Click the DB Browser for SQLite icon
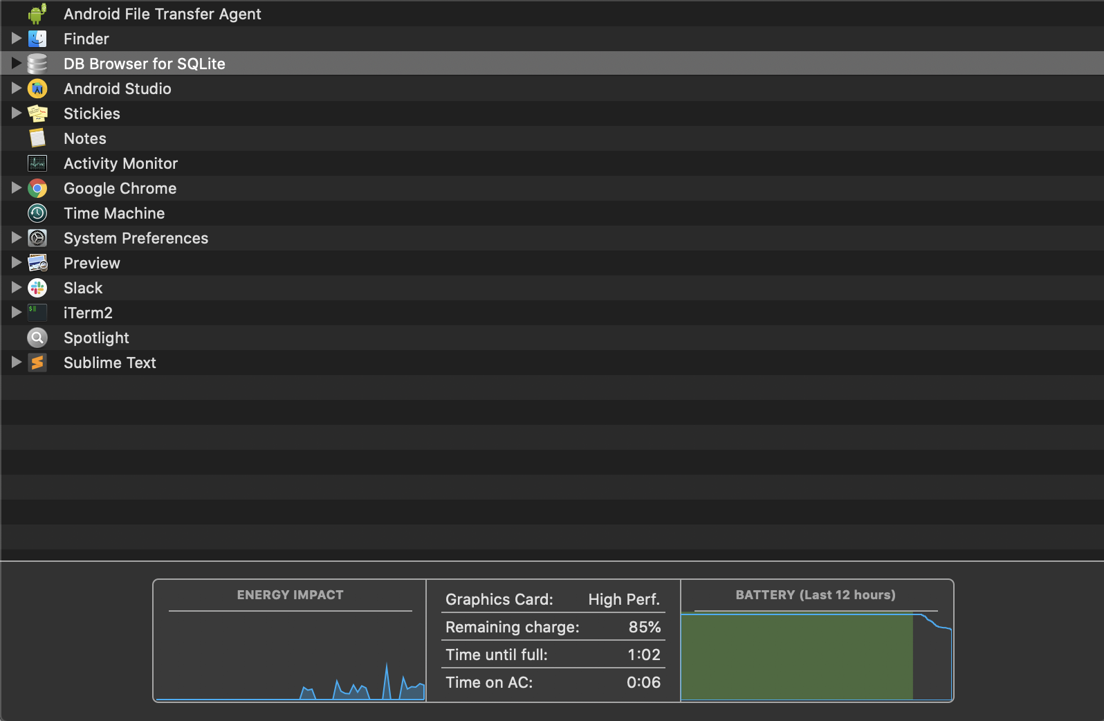The height and width of the screenshot is (721, 1104). 37,64
